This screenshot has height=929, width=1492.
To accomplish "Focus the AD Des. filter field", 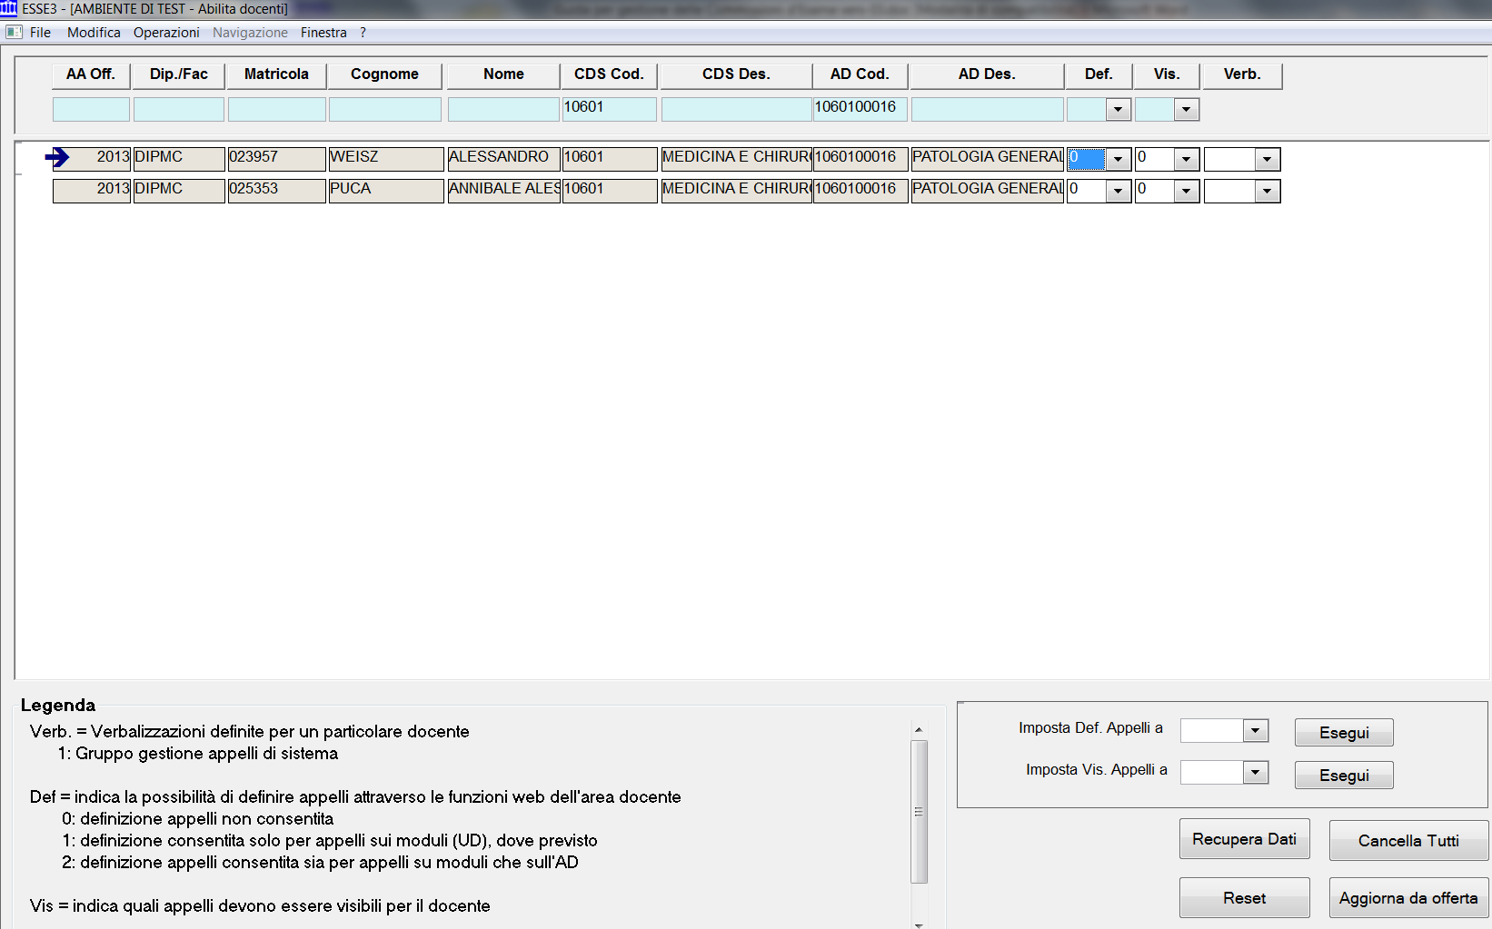I will pyautogui.click(x=987, y=109).
